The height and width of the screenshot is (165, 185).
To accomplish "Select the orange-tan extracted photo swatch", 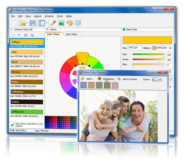I will tap(91, 85).
